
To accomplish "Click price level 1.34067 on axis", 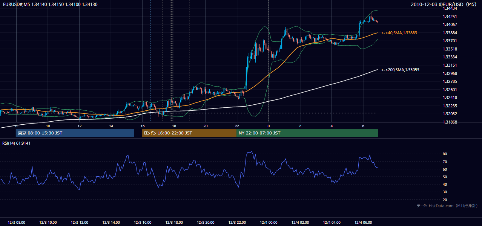I will click(450, 24).
